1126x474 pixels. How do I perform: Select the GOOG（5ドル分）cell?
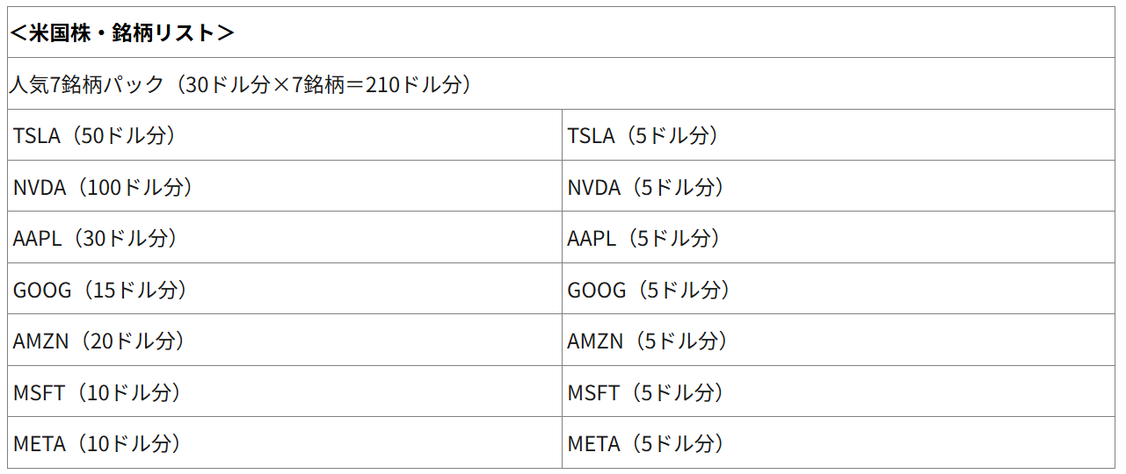pos(650,290)
